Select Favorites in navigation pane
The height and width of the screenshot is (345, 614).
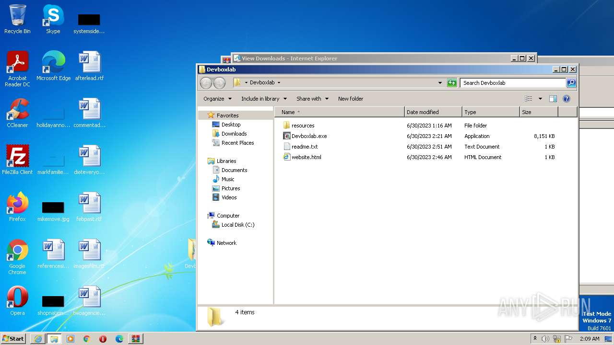227,115
